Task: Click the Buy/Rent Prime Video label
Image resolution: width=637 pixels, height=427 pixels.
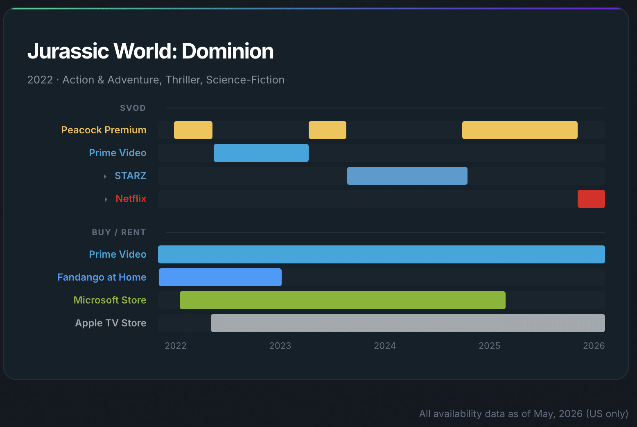Action: [x=117, y=254]
